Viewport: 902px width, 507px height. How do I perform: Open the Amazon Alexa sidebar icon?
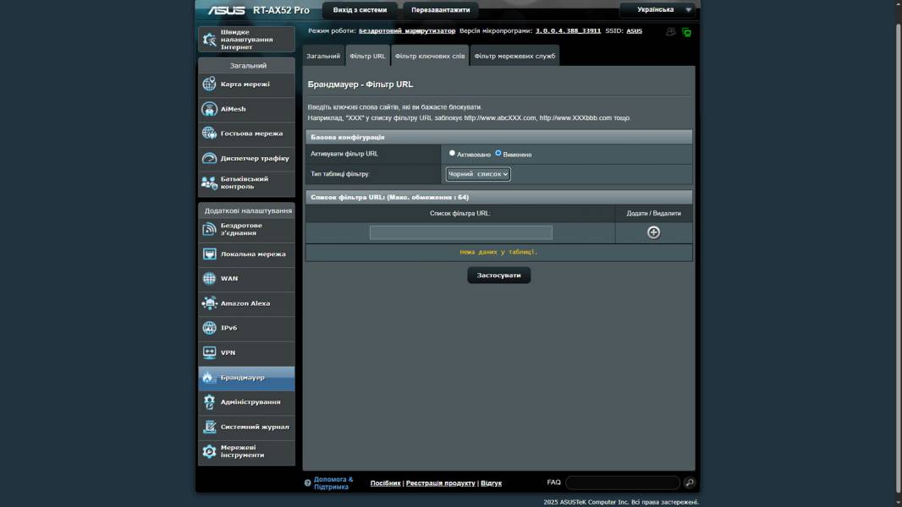(x=209, y=303)
